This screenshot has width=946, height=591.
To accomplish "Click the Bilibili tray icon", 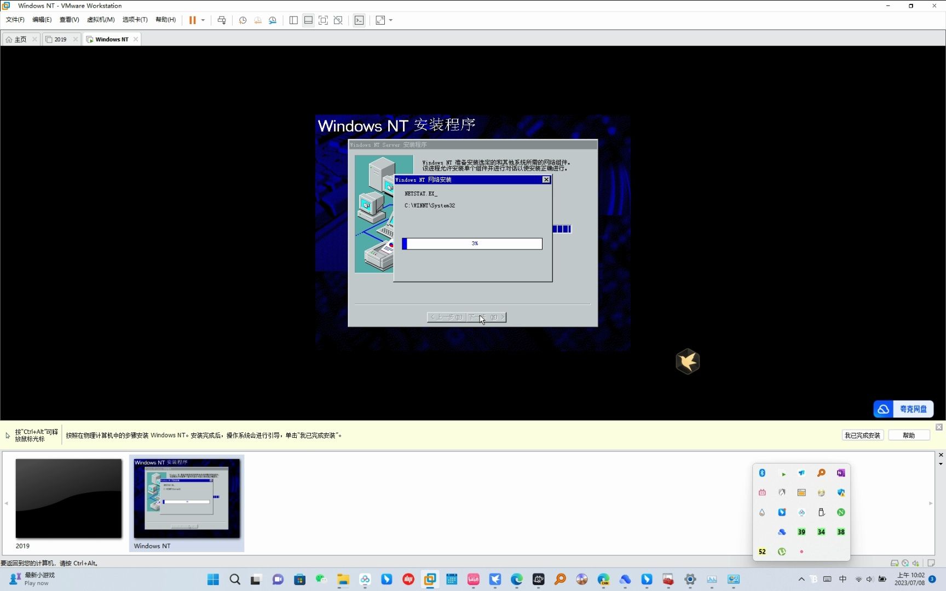I will point(762,493).
